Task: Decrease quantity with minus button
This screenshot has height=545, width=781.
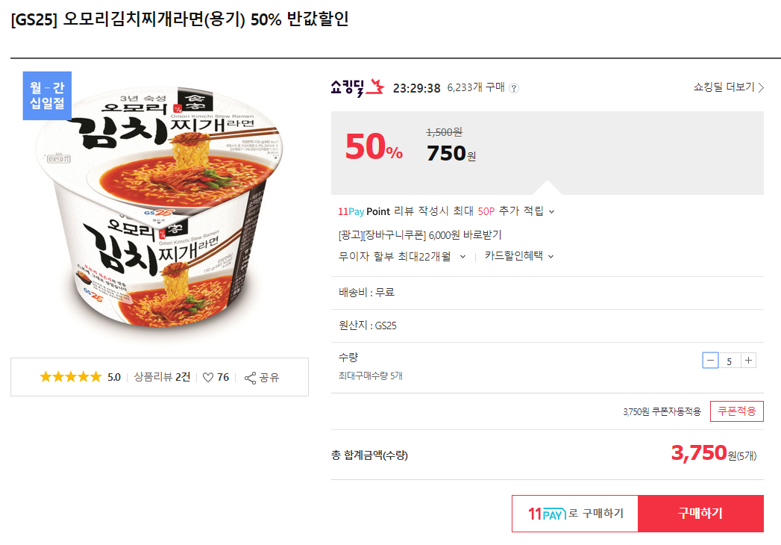Action: pos(710,361)
